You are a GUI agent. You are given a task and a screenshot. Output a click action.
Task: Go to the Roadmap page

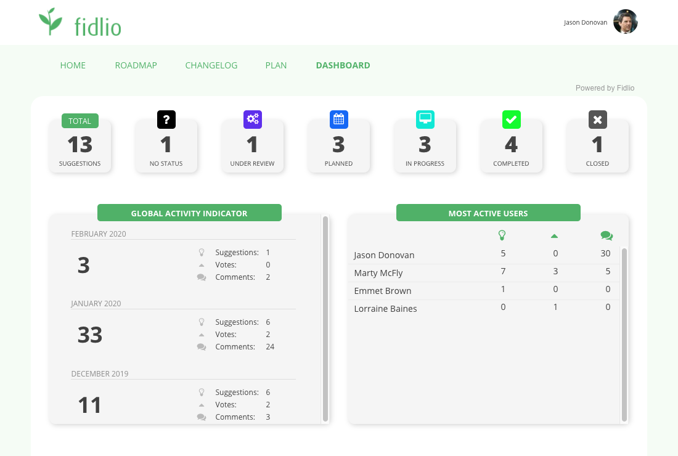coord(136,65)
